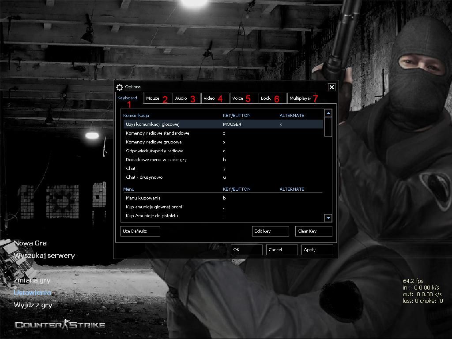Switch to the Mouse tab
This screenshot has width=452, height=339.
coord(158,98)
